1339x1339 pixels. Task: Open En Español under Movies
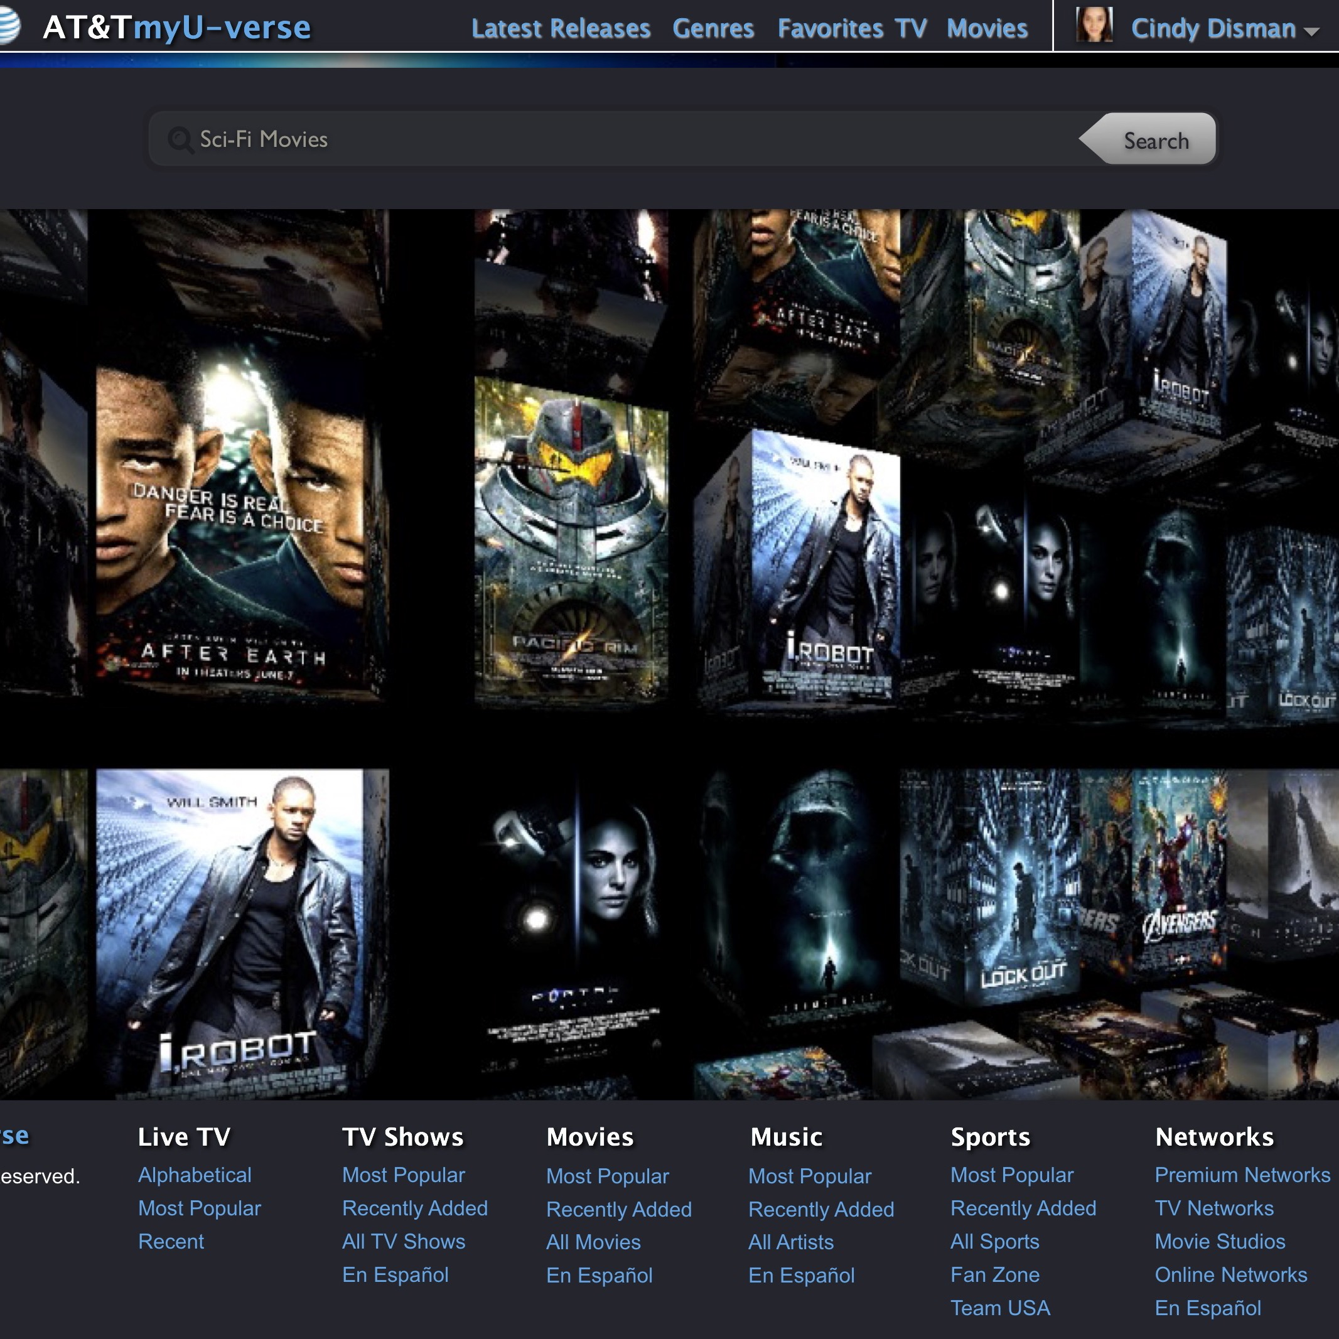coord(600,1275)
